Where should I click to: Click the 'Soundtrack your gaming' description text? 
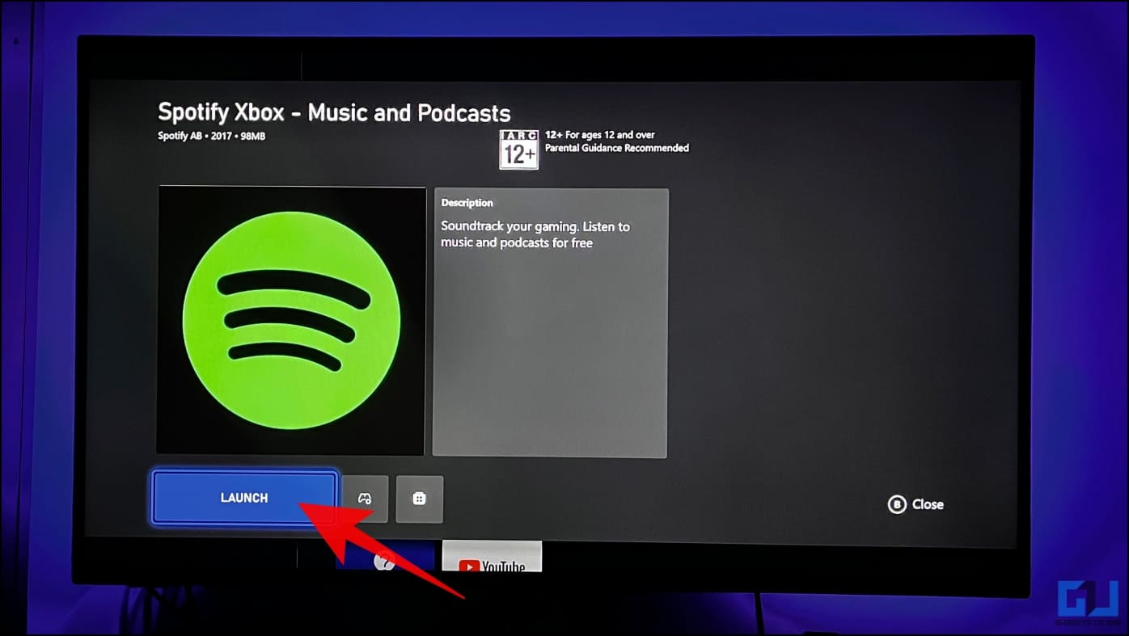click(x=535, y=234)
